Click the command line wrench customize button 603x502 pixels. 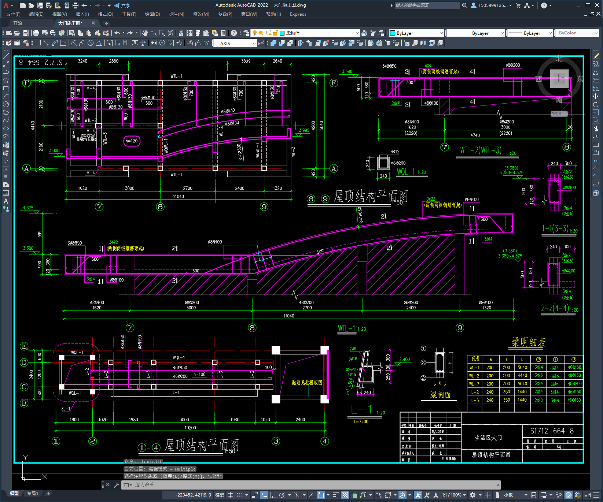(117, 485)
